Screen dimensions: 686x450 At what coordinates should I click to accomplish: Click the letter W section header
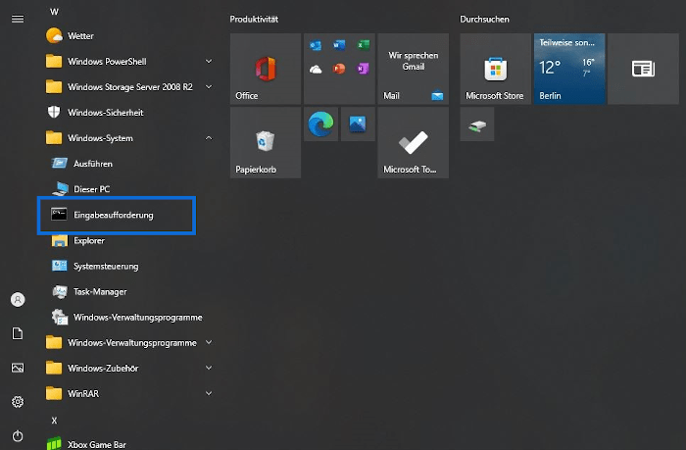pos(54,12)
